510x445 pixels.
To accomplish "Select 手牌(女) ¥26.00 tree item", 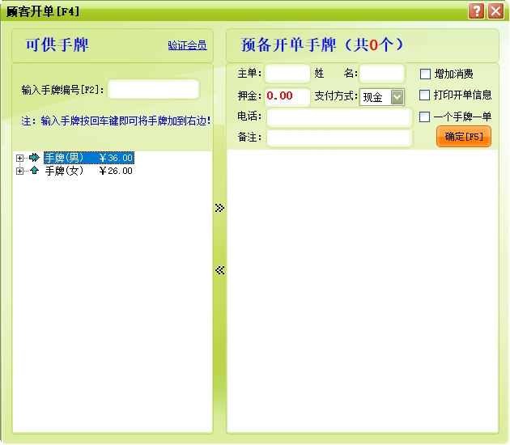I will (88, 171).
